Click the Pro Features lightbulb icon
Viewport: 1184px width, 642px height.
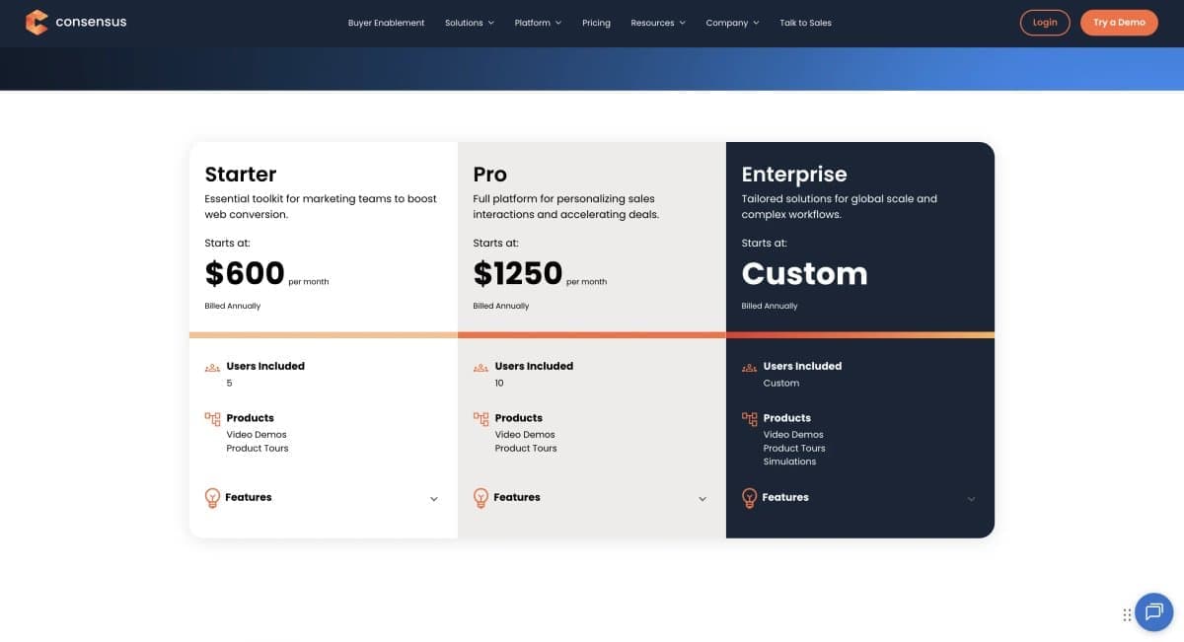pos(481,498)
